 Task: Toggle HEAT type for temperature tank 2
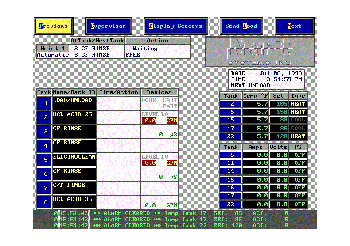[298, 104]
